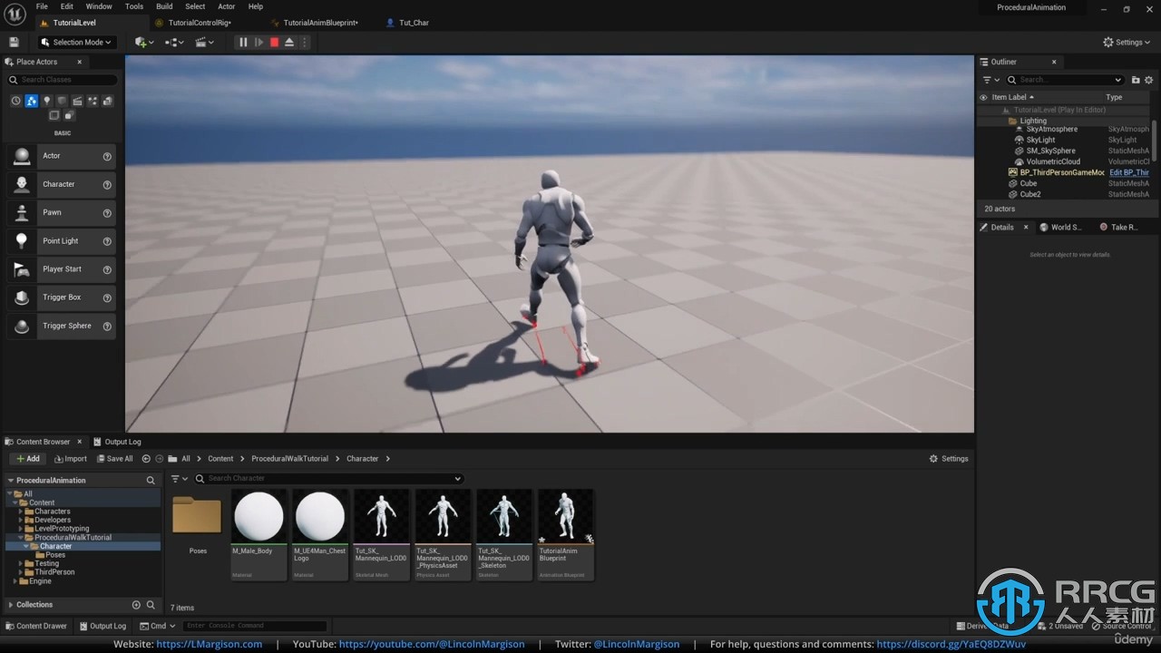Click Save All in Content Browser

click(x=114, y=459)
